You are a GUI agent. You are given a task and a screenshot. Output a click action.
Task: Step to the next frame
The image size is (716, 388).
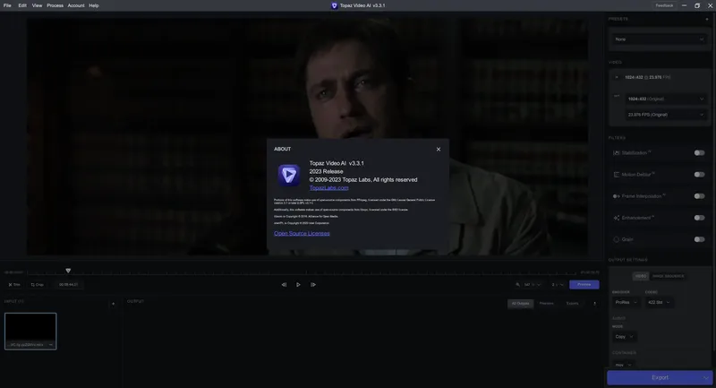click(312, 285)
